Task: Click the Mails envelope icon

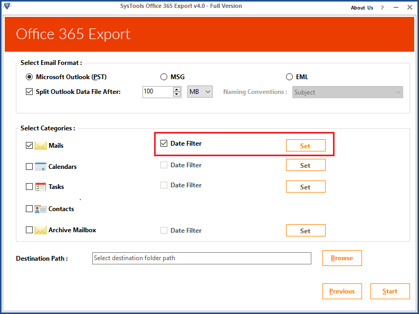Action: [41, 146]
